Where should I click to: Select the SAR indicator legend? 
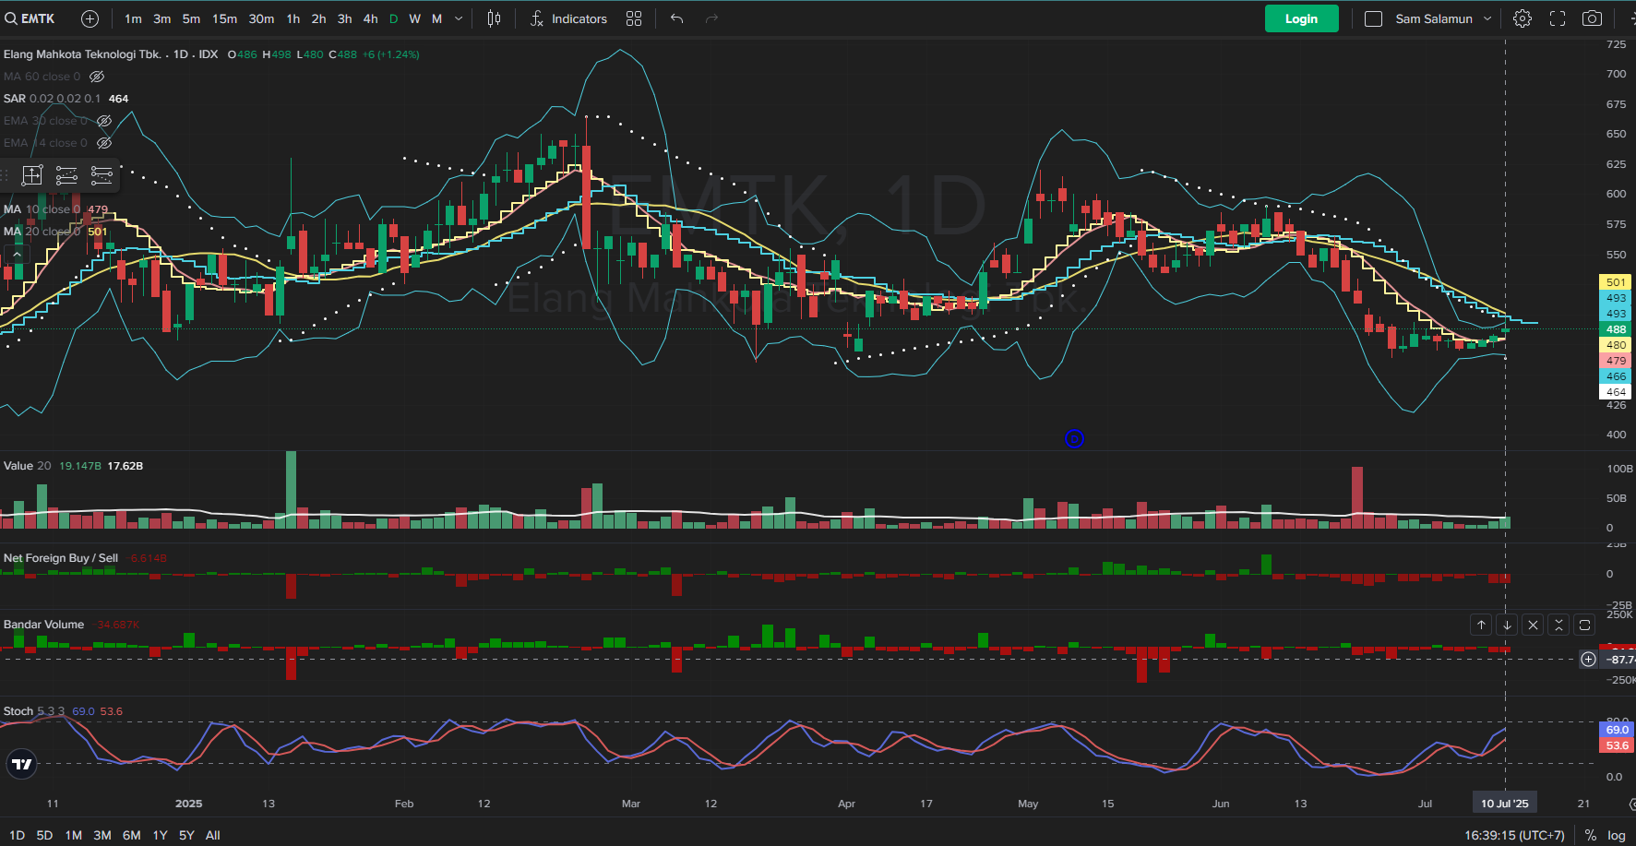[x=66, y=99]
